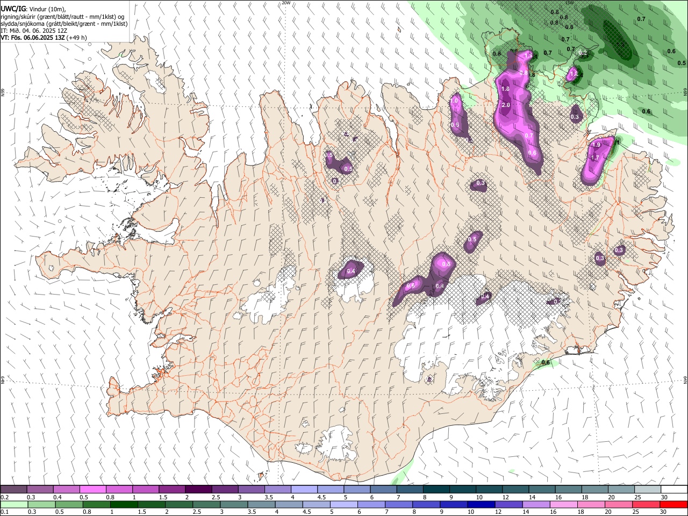The width and height of the screenshot is (688, 516).
Task: Click the "rigning/skúrir" legend description line
Action: coord(63,17)
